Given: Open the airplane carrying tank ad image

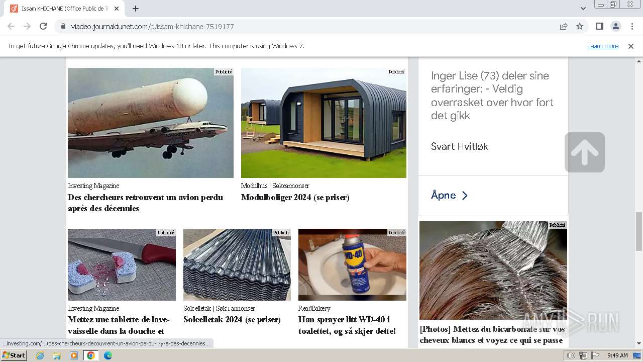Looking at the screenshot, I should [x=151, y=123].
